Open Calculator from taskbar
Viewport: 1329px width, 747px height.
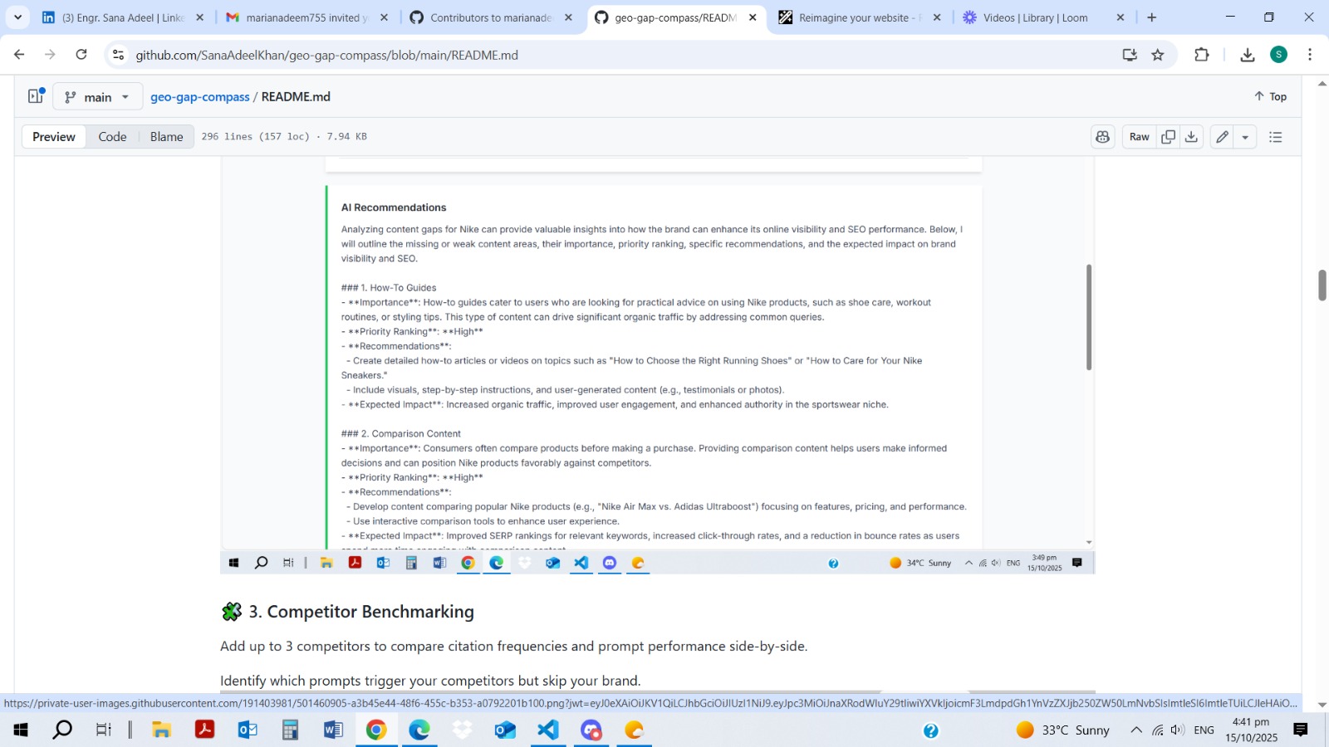point(290,730)
